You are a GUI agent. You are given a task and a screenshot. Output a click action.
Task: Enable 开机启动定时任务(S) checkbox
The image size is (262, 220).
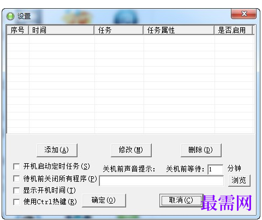coord(16,167)
